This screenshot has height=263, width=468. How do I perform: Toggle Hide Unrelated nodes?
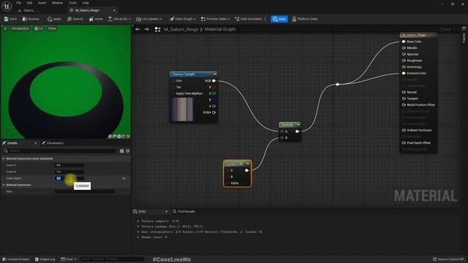[x=248, y=19]
